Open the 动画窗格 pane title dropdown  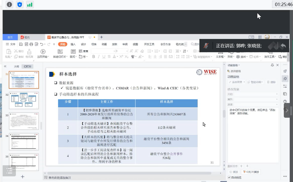coord(234,65)
